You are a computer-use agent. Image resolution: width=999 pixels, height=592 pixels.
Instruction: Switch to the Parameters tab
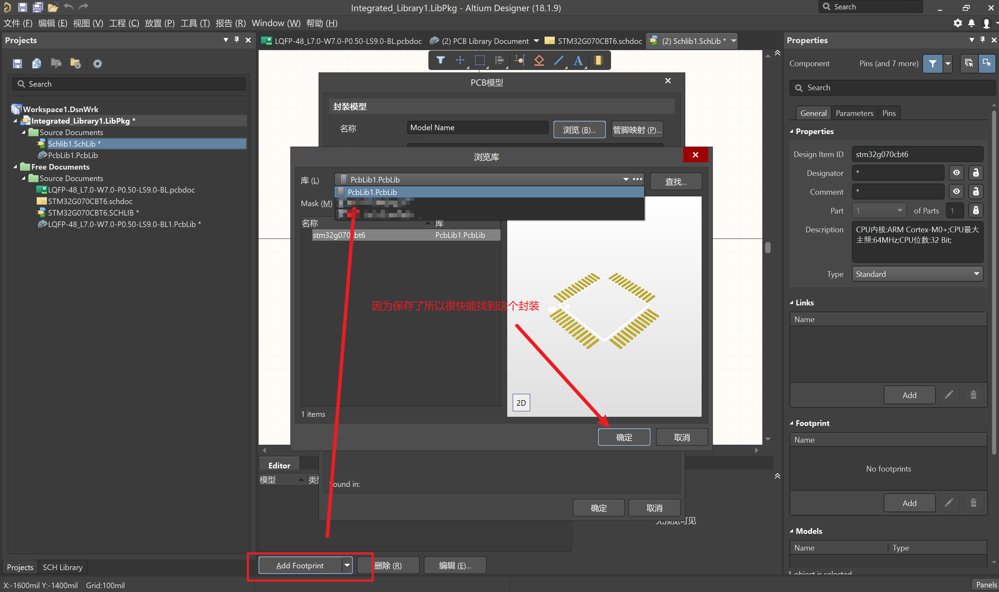[x=854, y=113]
